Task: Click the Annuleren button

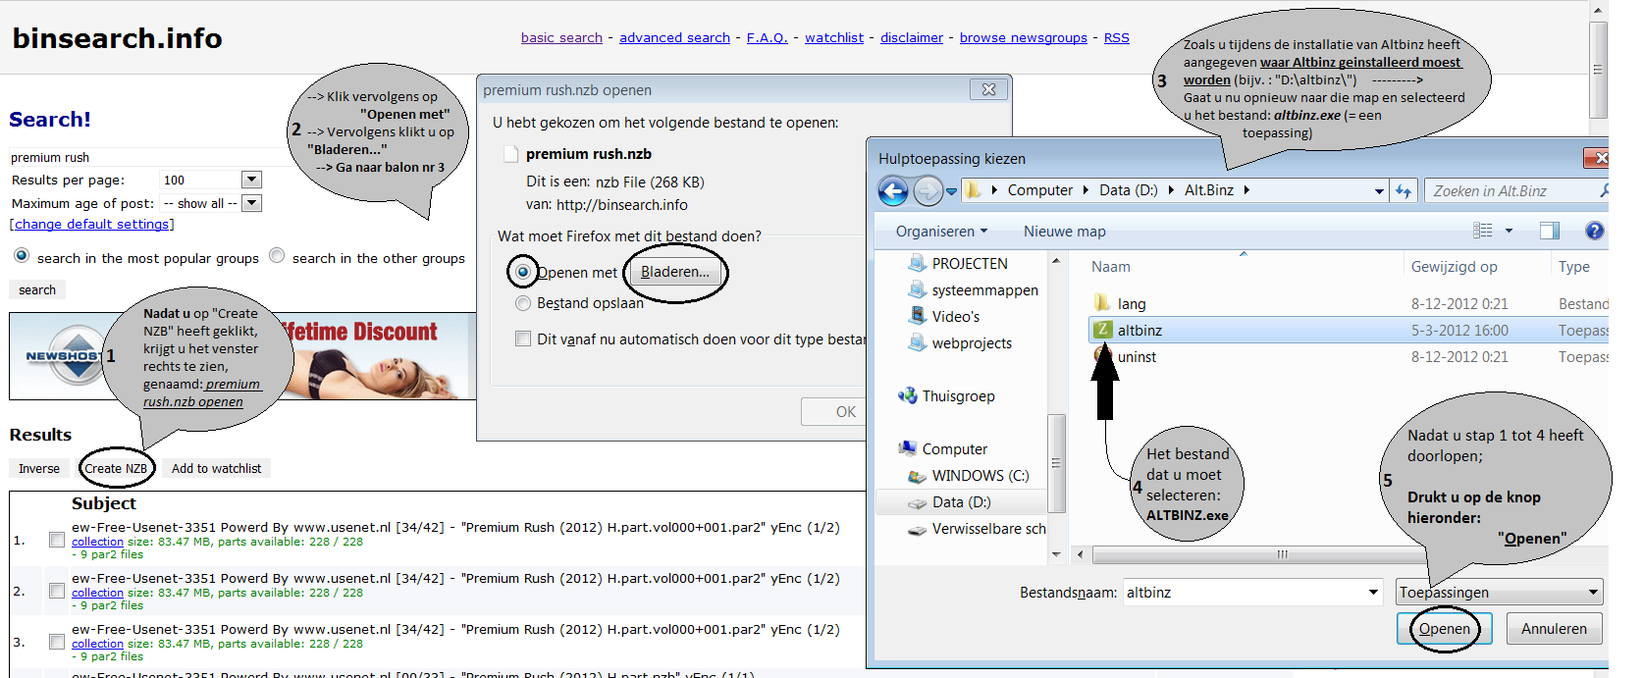Action: point(1554,629)
